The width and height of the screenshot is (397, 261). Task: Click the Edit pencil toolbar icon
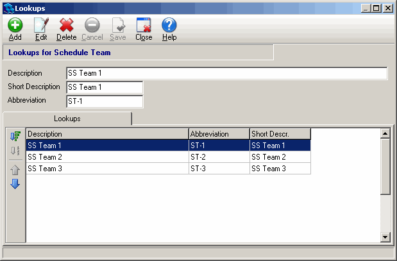click(x=41, y=25)
